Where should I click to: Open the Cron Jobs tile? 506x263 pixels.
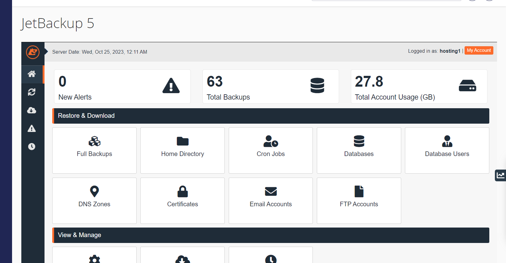pos(271,150)
